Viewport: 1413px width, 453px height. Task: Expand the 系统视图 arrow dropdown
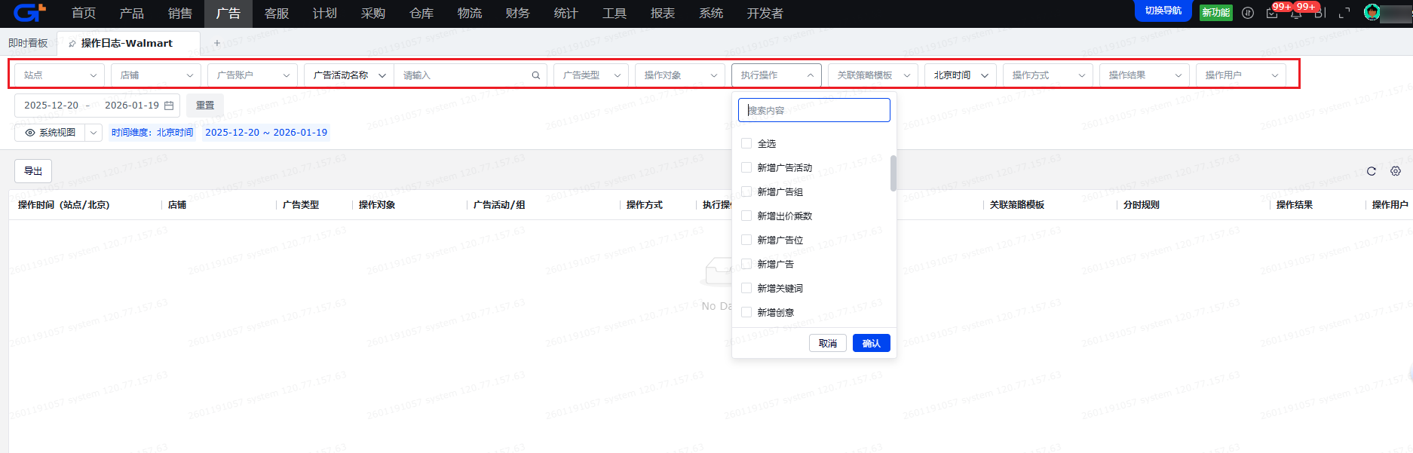(93, 133)
